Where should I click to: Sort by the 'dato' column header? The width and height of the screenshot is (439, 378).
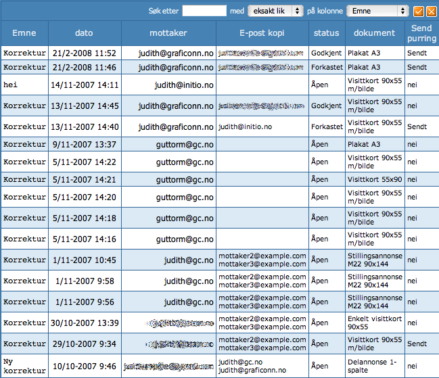coord(85,33)
